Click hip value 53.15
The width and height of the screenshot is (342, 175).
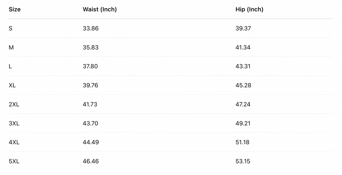243,161
